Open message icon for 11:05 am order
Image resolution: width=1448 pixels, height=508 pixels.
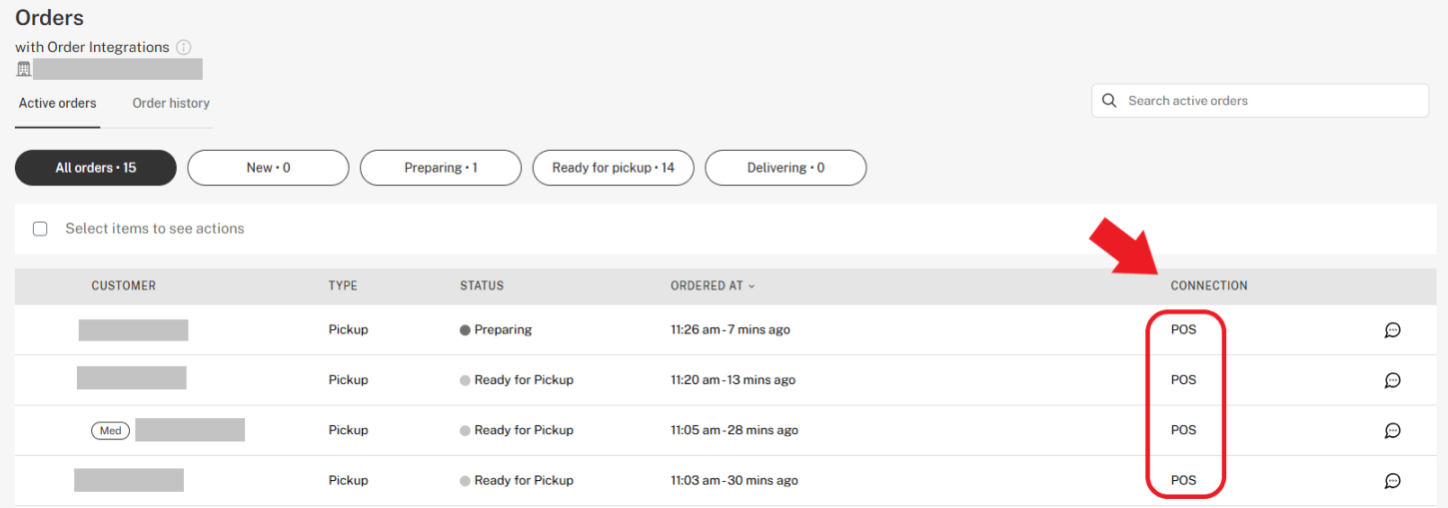tap(1392, 430)
